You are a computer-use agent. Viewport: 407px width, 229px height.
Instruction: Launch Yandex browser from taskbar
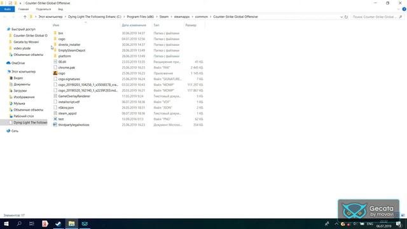click(x=45, y=223)
